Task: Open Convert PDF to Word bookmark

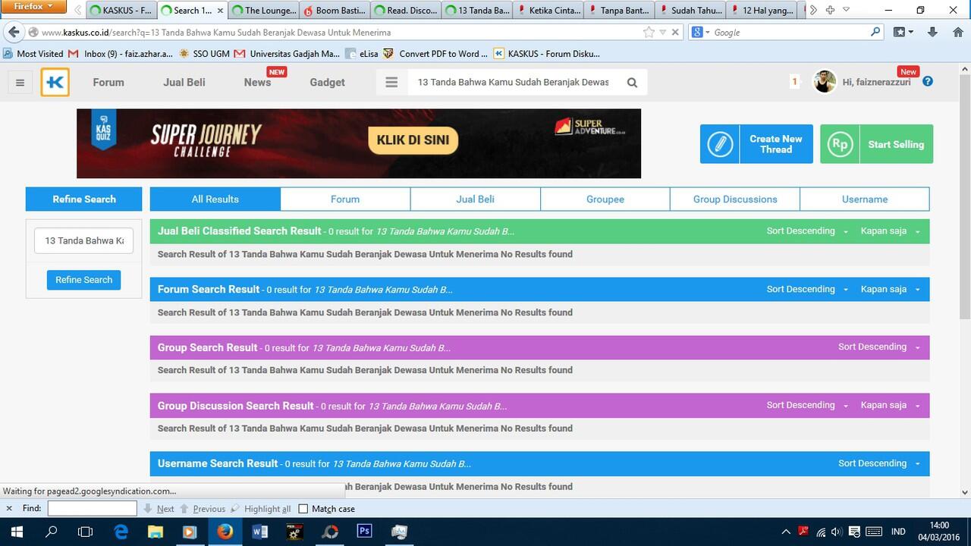Action: click(x=435, y=54)
